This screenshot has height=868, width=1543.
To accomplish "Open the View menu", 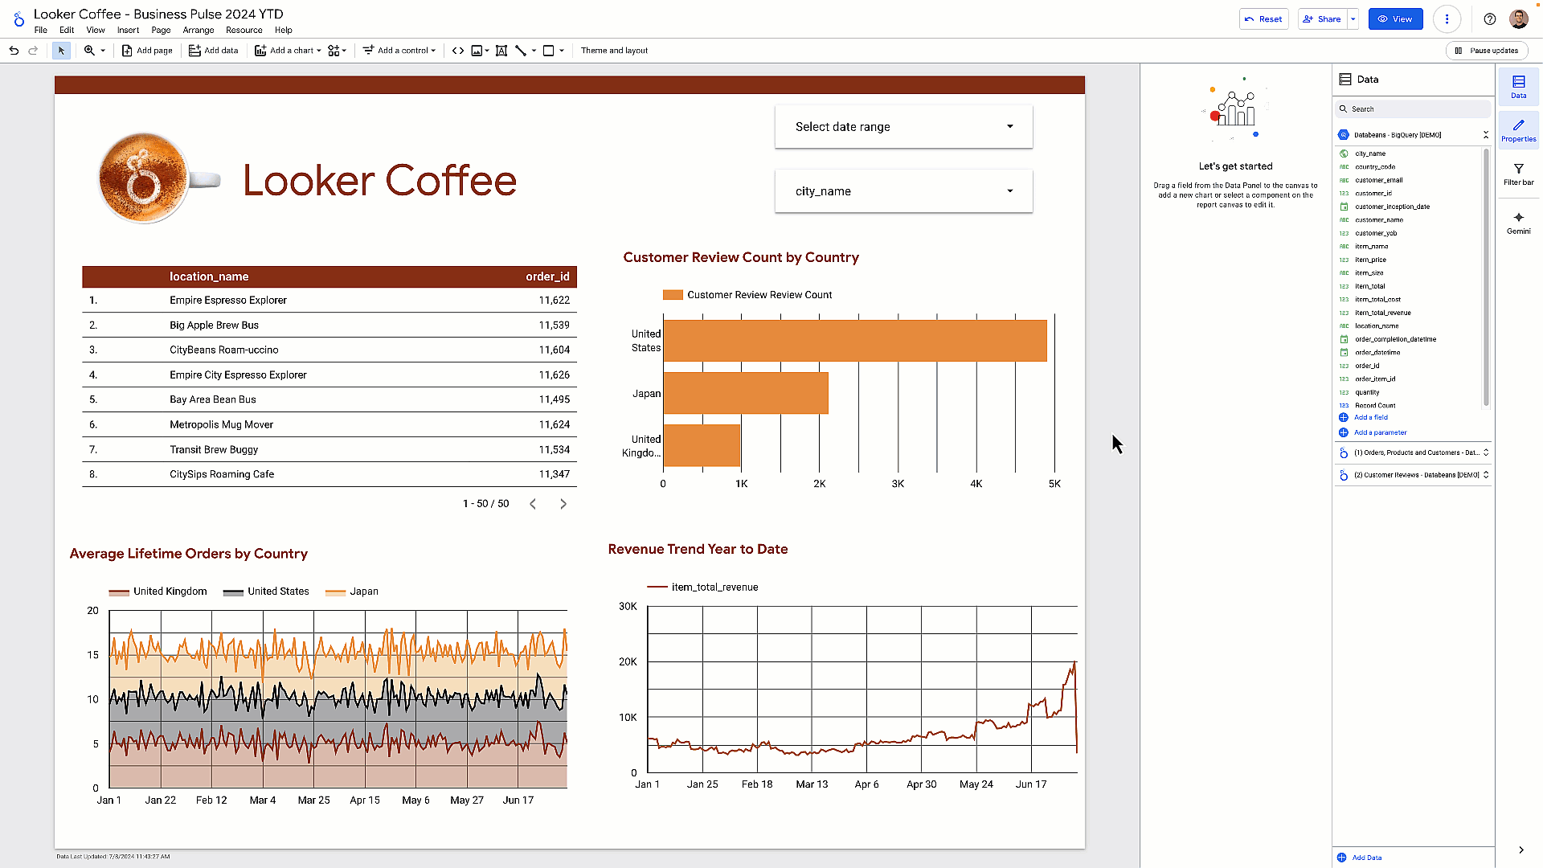I will click(x=96, y=31).
